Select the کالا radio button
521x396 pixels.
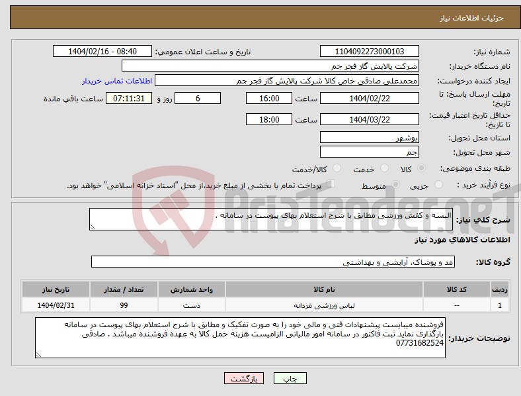click(x=421, y=168)
